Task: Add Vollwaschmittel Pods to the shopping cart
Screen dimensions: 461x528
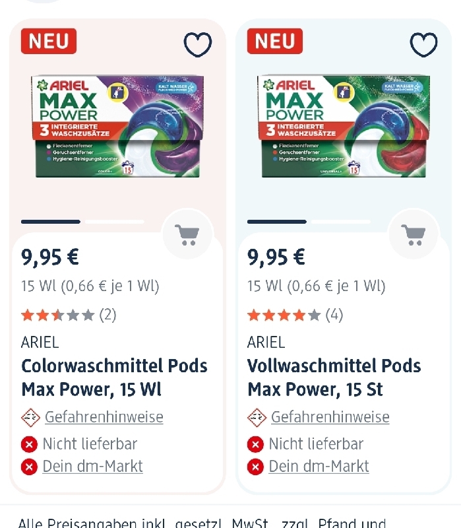Action: [414, 234]
